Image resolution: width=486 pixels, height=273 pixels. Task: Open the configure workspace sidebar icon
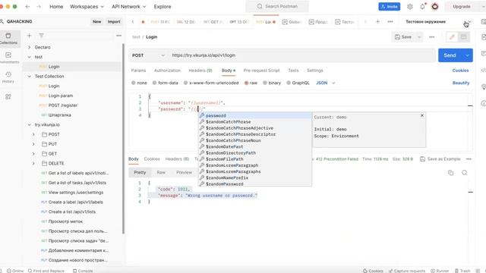tap(8, 96)
